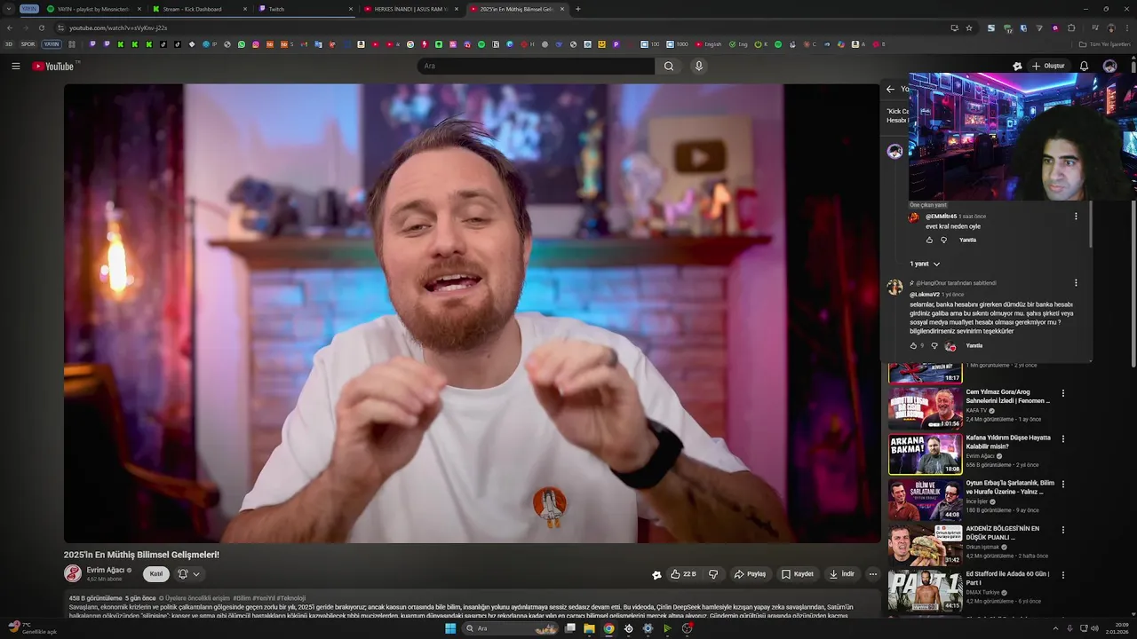Open options for Cem Yılmaz Gora/Arog video
1137x639 pixels.
click(x=1062, y=393)
